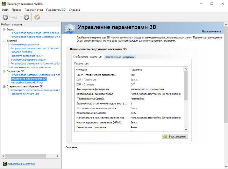Collapse the Дисплей tree node
This screenshot has height=169, width=228.
click(4, 41)
